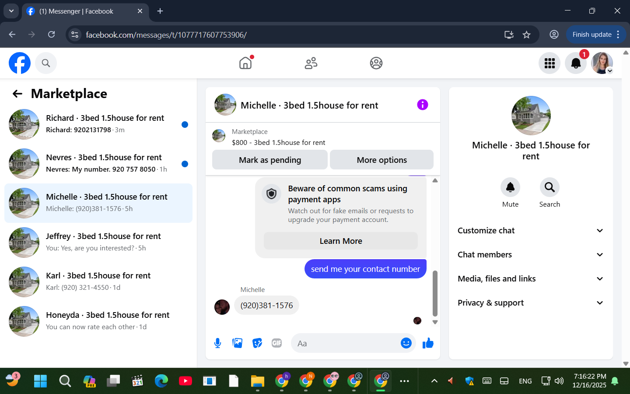Open the Facebook home logo

(x=20, y=63)
